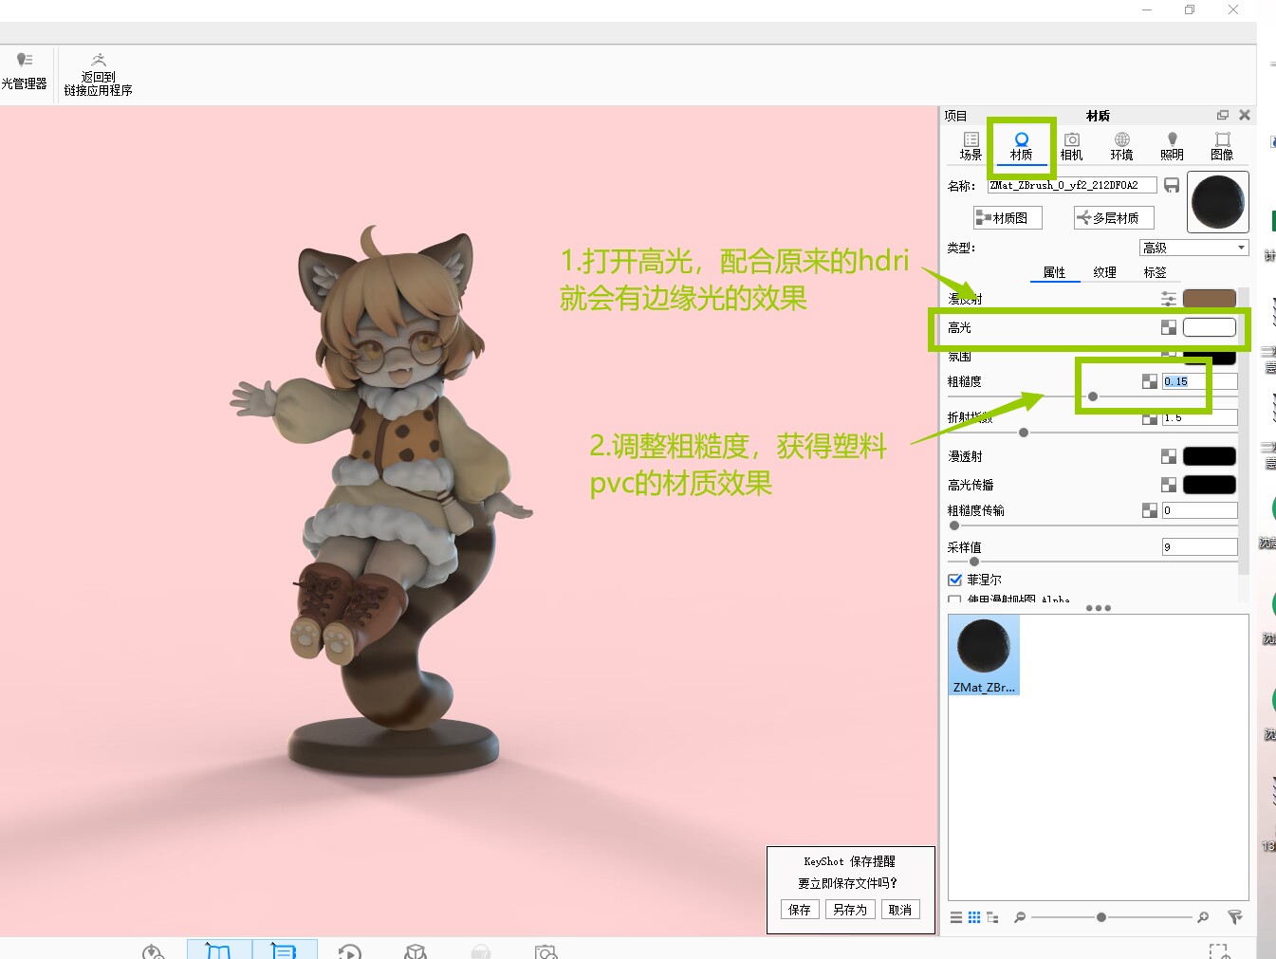The width and height of the screenshot is (1276, 959).
Task: Click the 粗糙度传输 value field
Action: [1200, 510]
